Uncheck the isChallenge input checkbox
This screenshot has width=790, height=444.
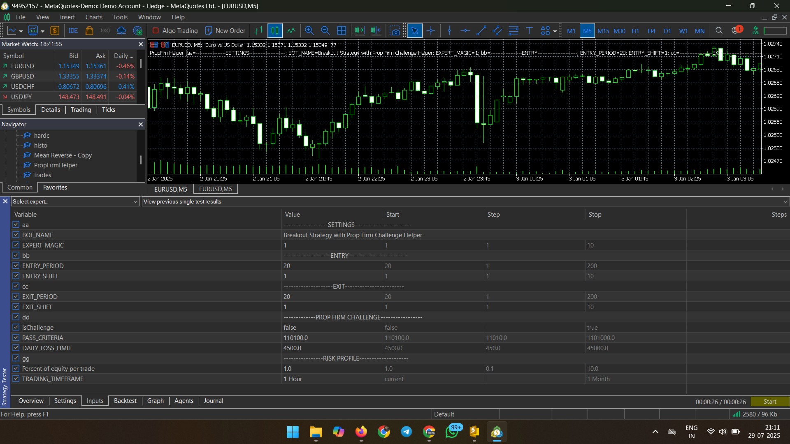tap(16, 327)
